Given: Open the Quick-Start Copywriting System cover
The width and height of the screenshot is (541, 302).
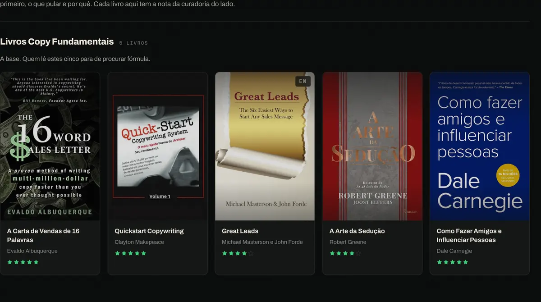Looking at the screenshot, I should (x=158, y=146).
